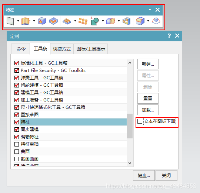
Task: Click the Datum Plane icon in 特征 toolbar
Action: 10,21
